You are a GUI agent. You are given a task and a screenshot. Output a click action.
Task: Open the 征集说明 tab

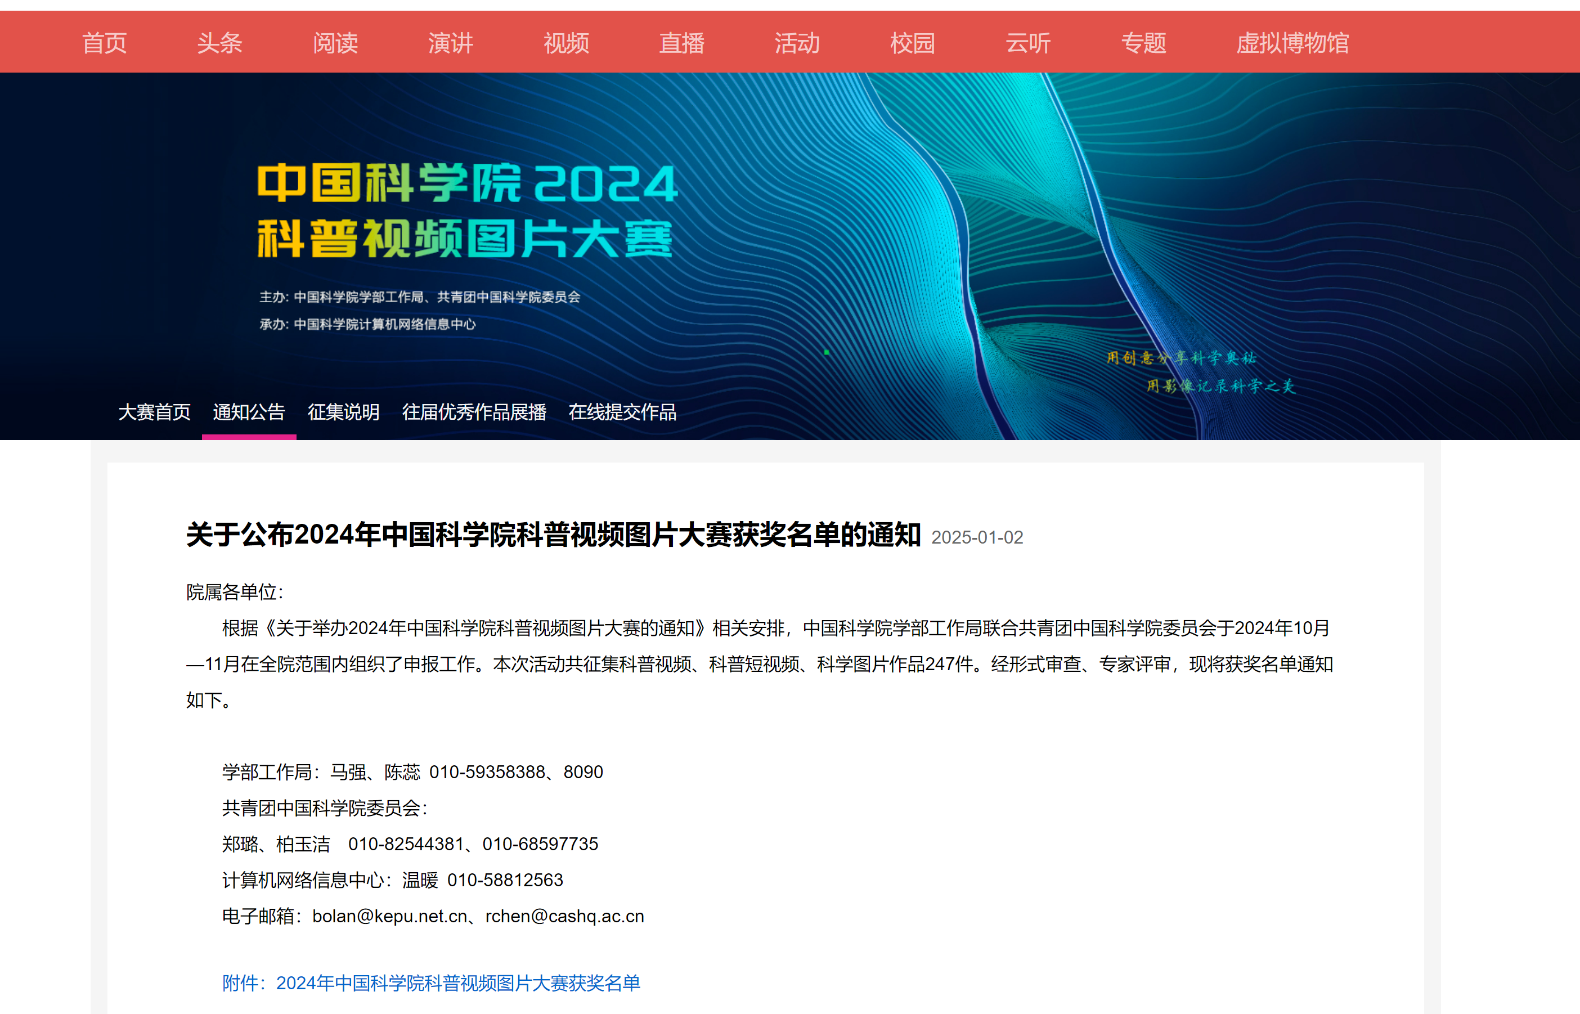click(344, 412)
